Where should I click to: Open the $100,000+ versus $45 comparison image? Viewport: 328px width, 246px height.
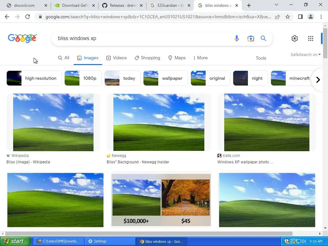tap(161, 200)
